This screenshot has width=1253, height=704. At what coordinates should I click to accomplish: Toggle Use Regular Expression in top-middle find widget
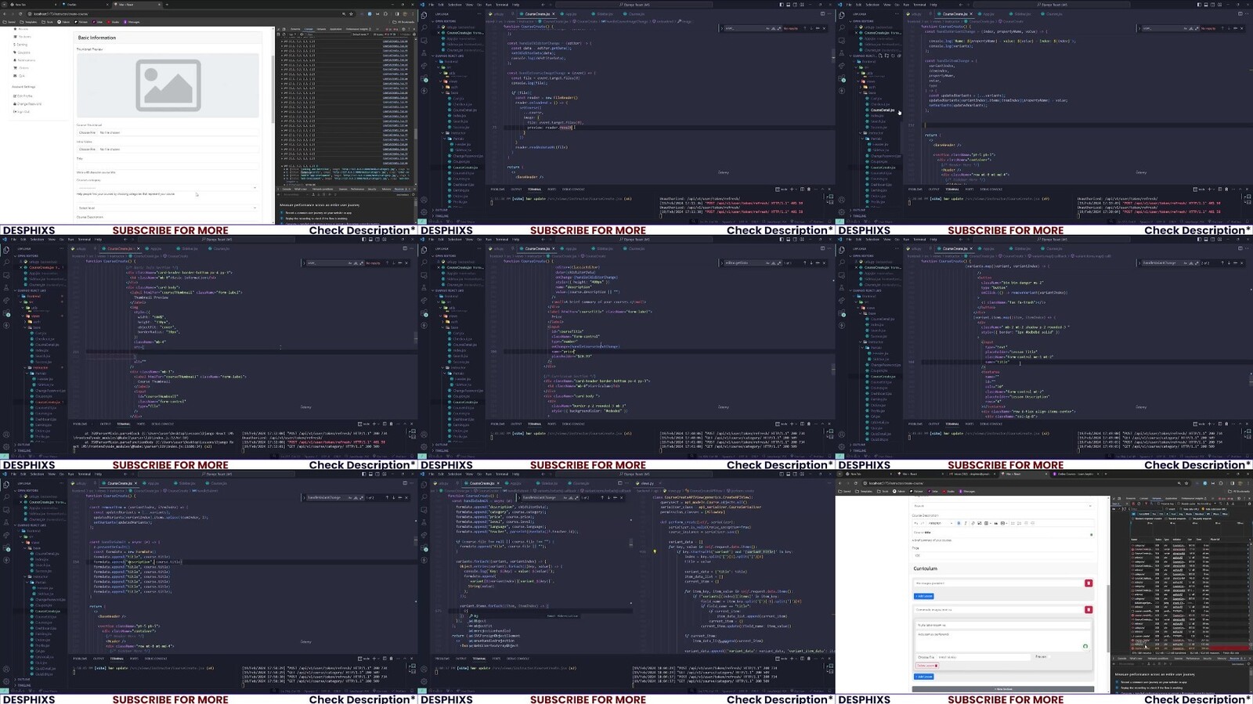tap(778, 28)
